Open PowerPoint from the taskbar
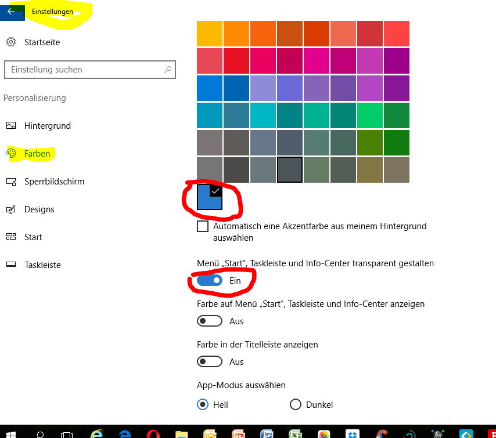496x438 pixels. click(238, 433)
